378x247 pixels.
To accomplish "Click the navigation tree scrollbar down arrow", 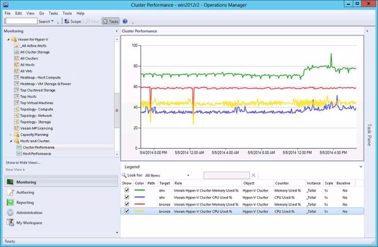I will click(x=117, y=154).
